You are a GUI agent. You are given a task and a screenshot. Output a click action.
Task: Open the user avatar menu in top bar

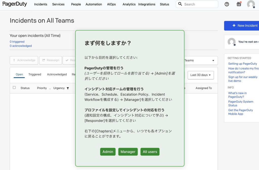point(251,4)
